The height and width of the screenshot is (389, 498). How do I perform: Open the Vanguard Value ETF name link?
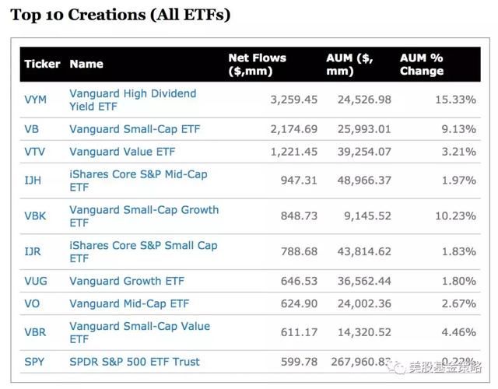click(x=122, y=152)
